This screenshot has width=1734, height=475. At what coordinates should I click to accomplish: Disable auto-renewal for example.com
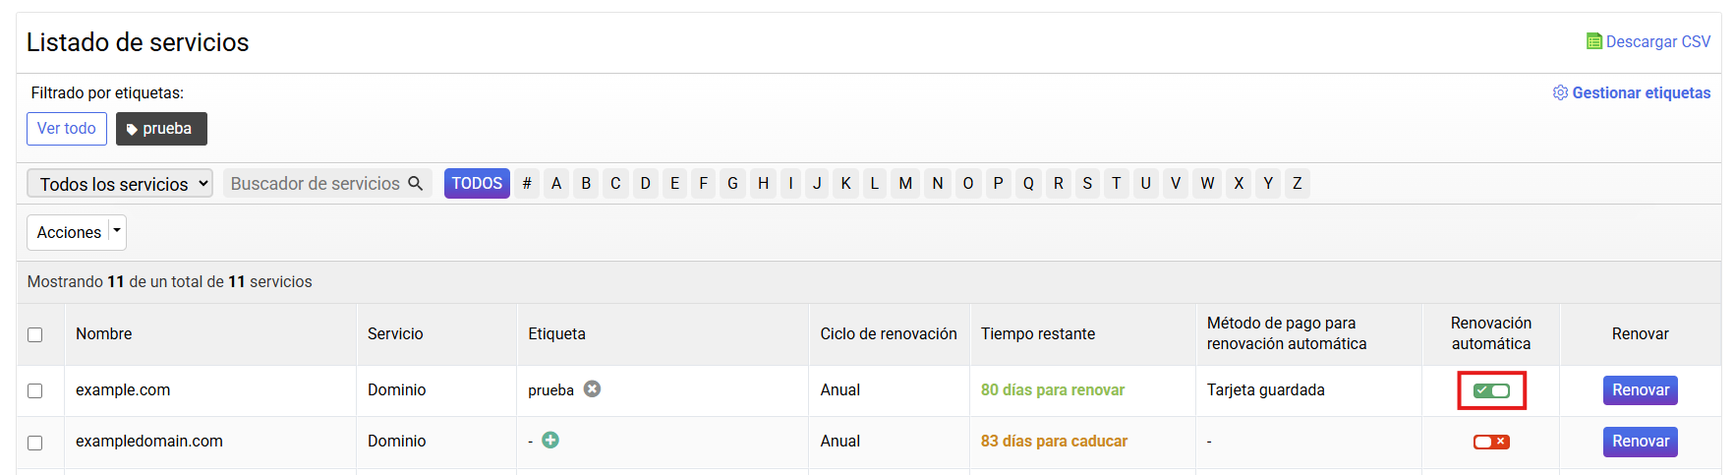click(1491, 390)
